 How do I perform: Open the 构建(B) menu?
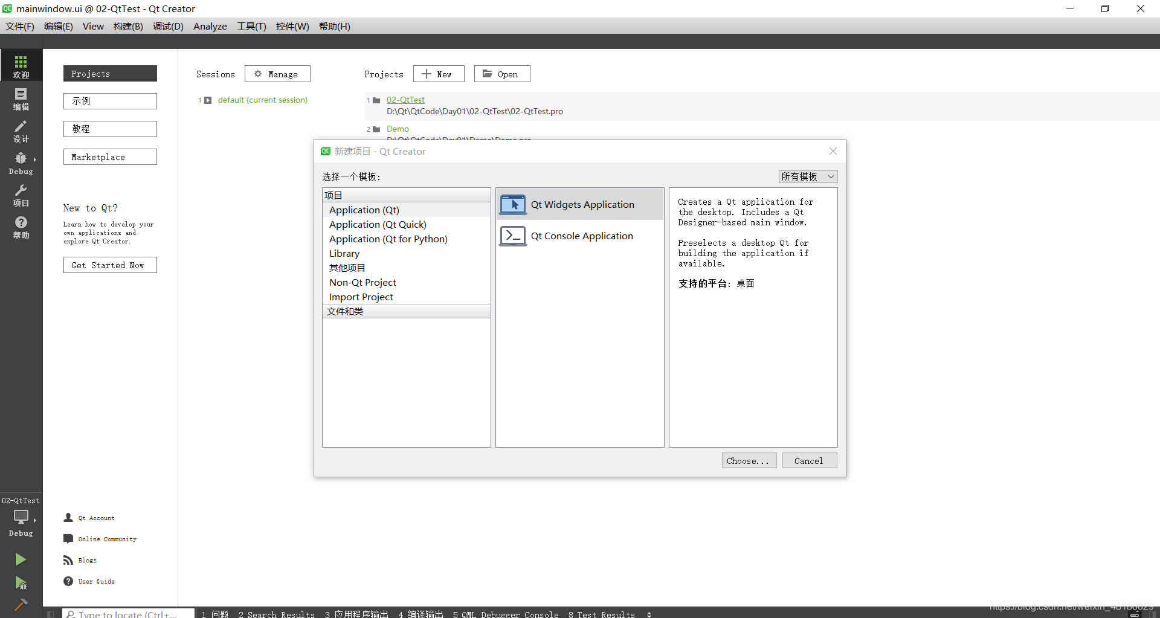point(128,26)
